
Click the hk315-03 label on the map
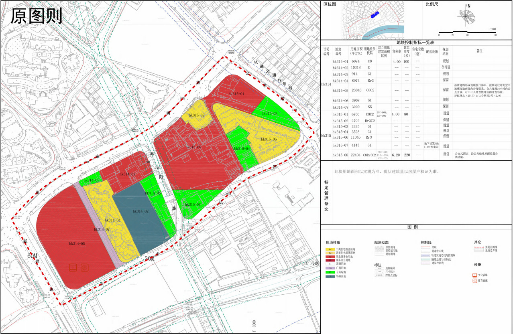coord(269,114)
